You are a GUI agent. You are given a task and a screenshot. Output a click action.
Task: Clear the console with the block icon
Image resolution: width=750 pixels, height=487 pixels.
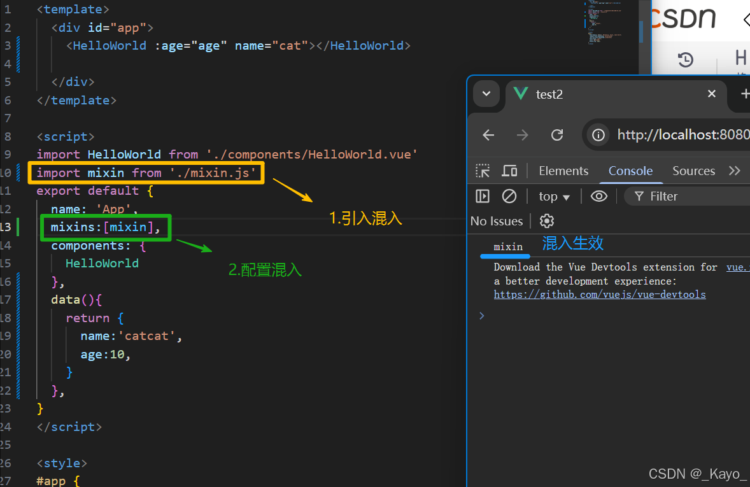click(509, 196)
